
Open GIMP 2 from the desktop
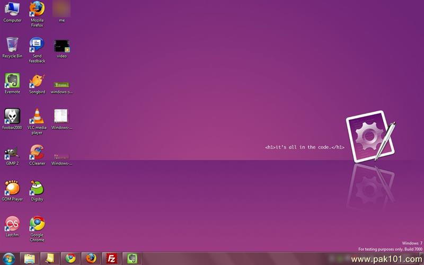click(12, 153)
